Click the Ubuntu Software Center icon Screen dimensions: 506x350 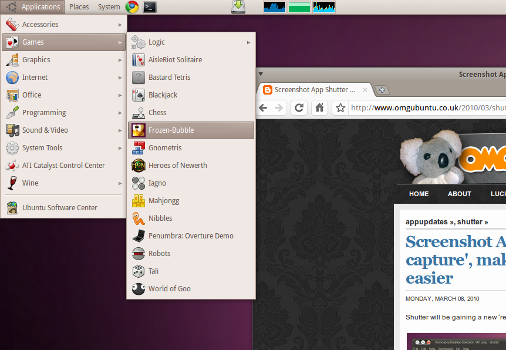click(12, 208)
